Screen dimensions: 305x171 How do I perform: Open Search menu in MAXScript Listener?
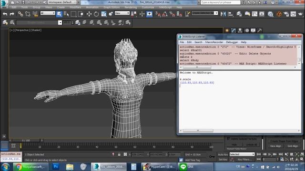tap(198, 42)
